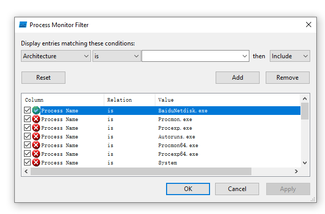
Task: Click the Value column header
Action: click(x=227, y=100)
